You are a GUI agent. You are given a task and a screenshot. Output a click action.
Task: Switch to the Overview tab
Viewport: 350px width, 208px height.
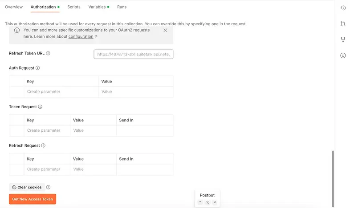(14, 7)
